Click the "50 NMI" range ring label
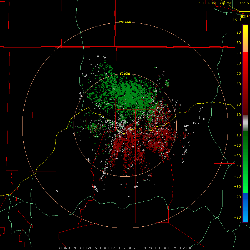Viewport: 250px width, 250px height. tap(125, 74)
